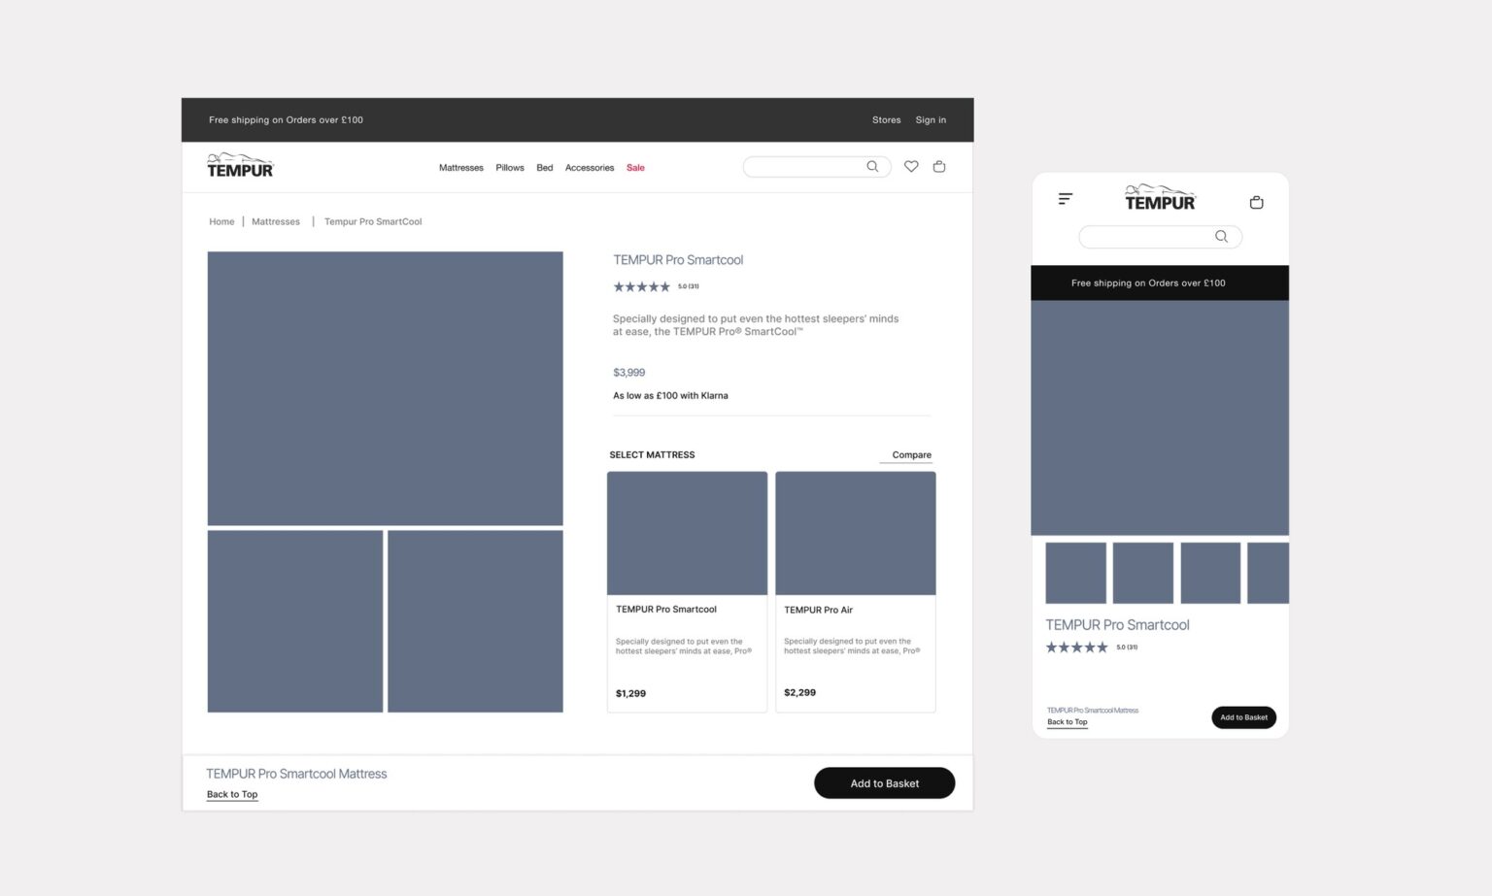Click the desktop TEMPUR logo
Screen dimensions: 1492x896
(x=240, y=166)
